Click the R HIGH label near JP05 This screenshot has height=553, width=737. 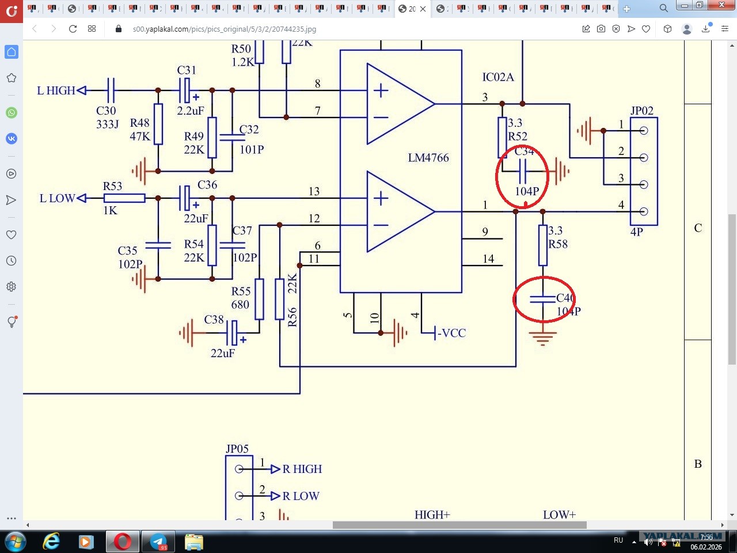pos(302,469)
